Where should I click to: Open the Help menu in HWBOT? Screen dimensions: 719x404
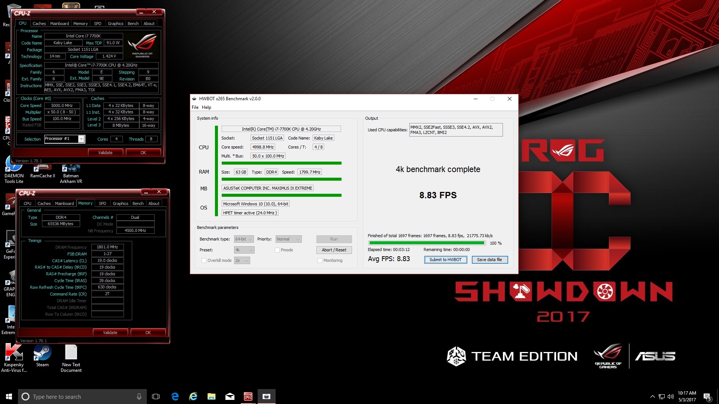coord(206,107)
